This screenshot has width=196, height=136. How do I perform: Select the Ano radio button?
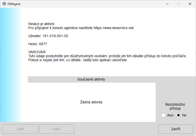(163, 115)
